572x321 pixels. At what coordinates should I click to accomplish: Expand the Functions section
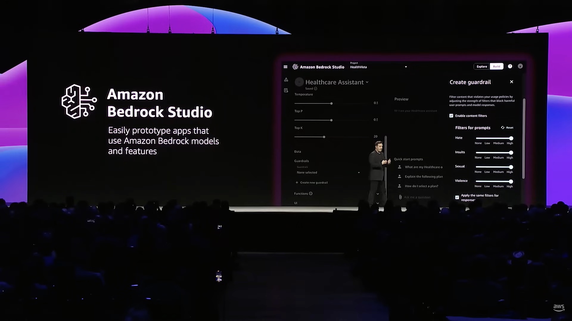point(377,194)
